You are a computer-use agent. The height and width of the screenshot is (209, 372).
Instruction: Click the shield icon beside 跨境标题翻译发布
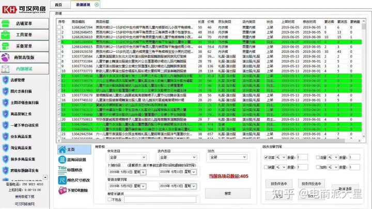[x=6, y=171]
